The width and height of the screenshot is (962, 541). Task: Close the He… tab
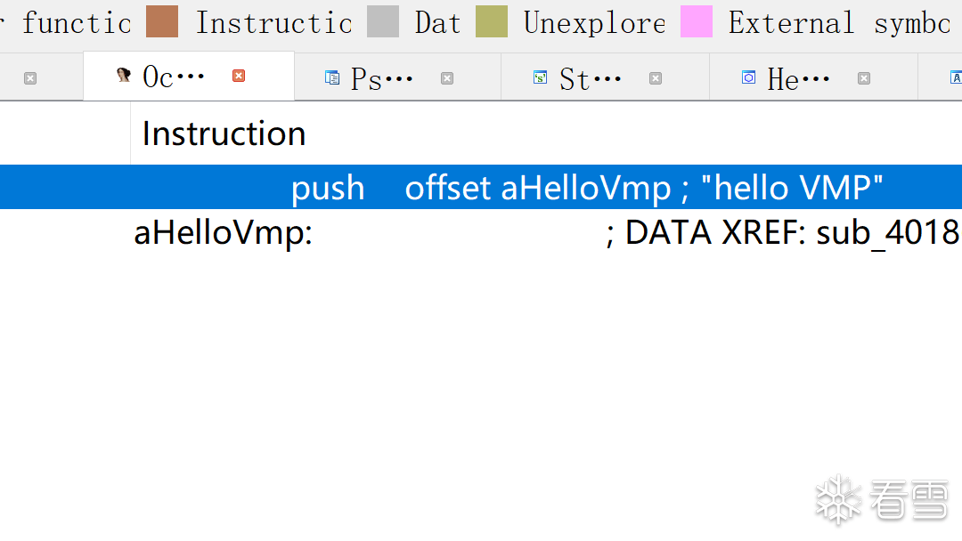864,78
